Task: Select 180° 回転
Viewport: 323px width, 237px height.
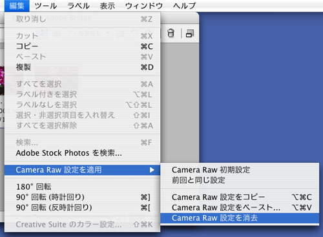Action: [83, 187]
